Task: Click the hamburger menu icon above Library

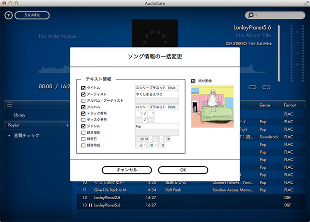Action: 9,105
